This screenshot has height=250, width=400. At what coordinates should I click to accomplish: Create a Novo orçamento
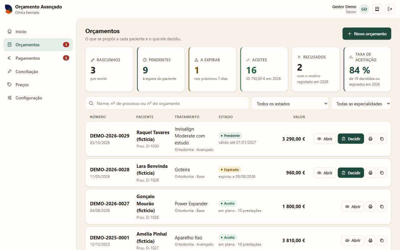click(x=367, y=34)
